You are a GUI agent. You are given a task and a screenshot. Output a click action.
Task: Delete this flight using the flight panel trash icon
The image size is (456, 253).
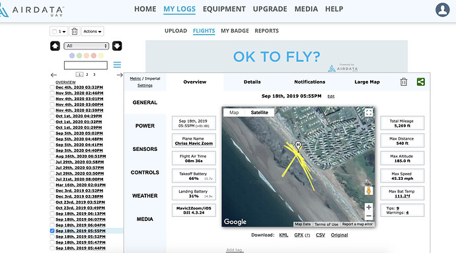tap(404, 82)
